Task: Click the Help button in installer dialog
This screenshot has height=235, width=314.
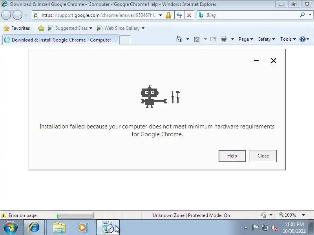Action: coord(232,156)
